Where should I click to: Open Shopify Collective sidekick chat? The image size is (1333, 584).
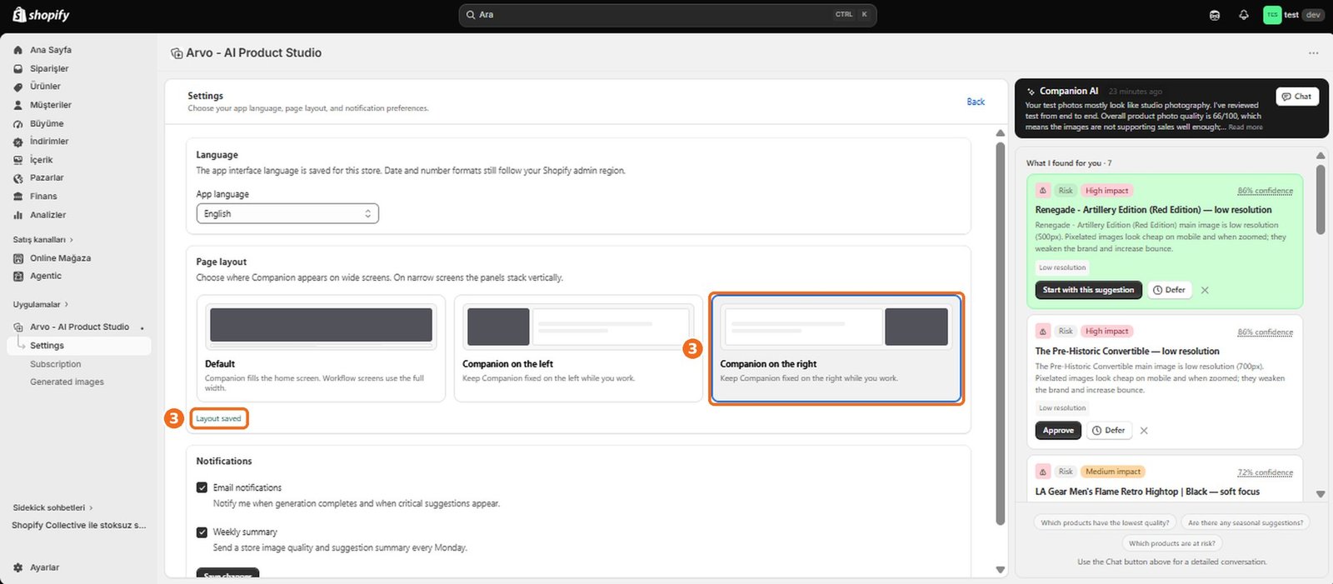point(78,526)
